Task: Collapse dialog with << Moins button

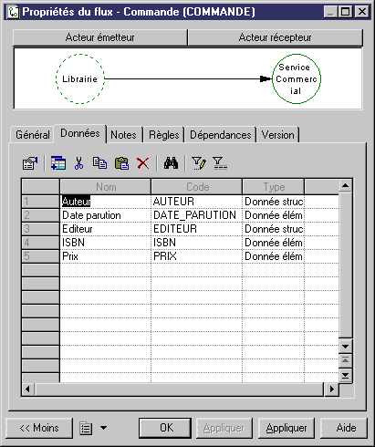Action: click(x=39, y=428)
